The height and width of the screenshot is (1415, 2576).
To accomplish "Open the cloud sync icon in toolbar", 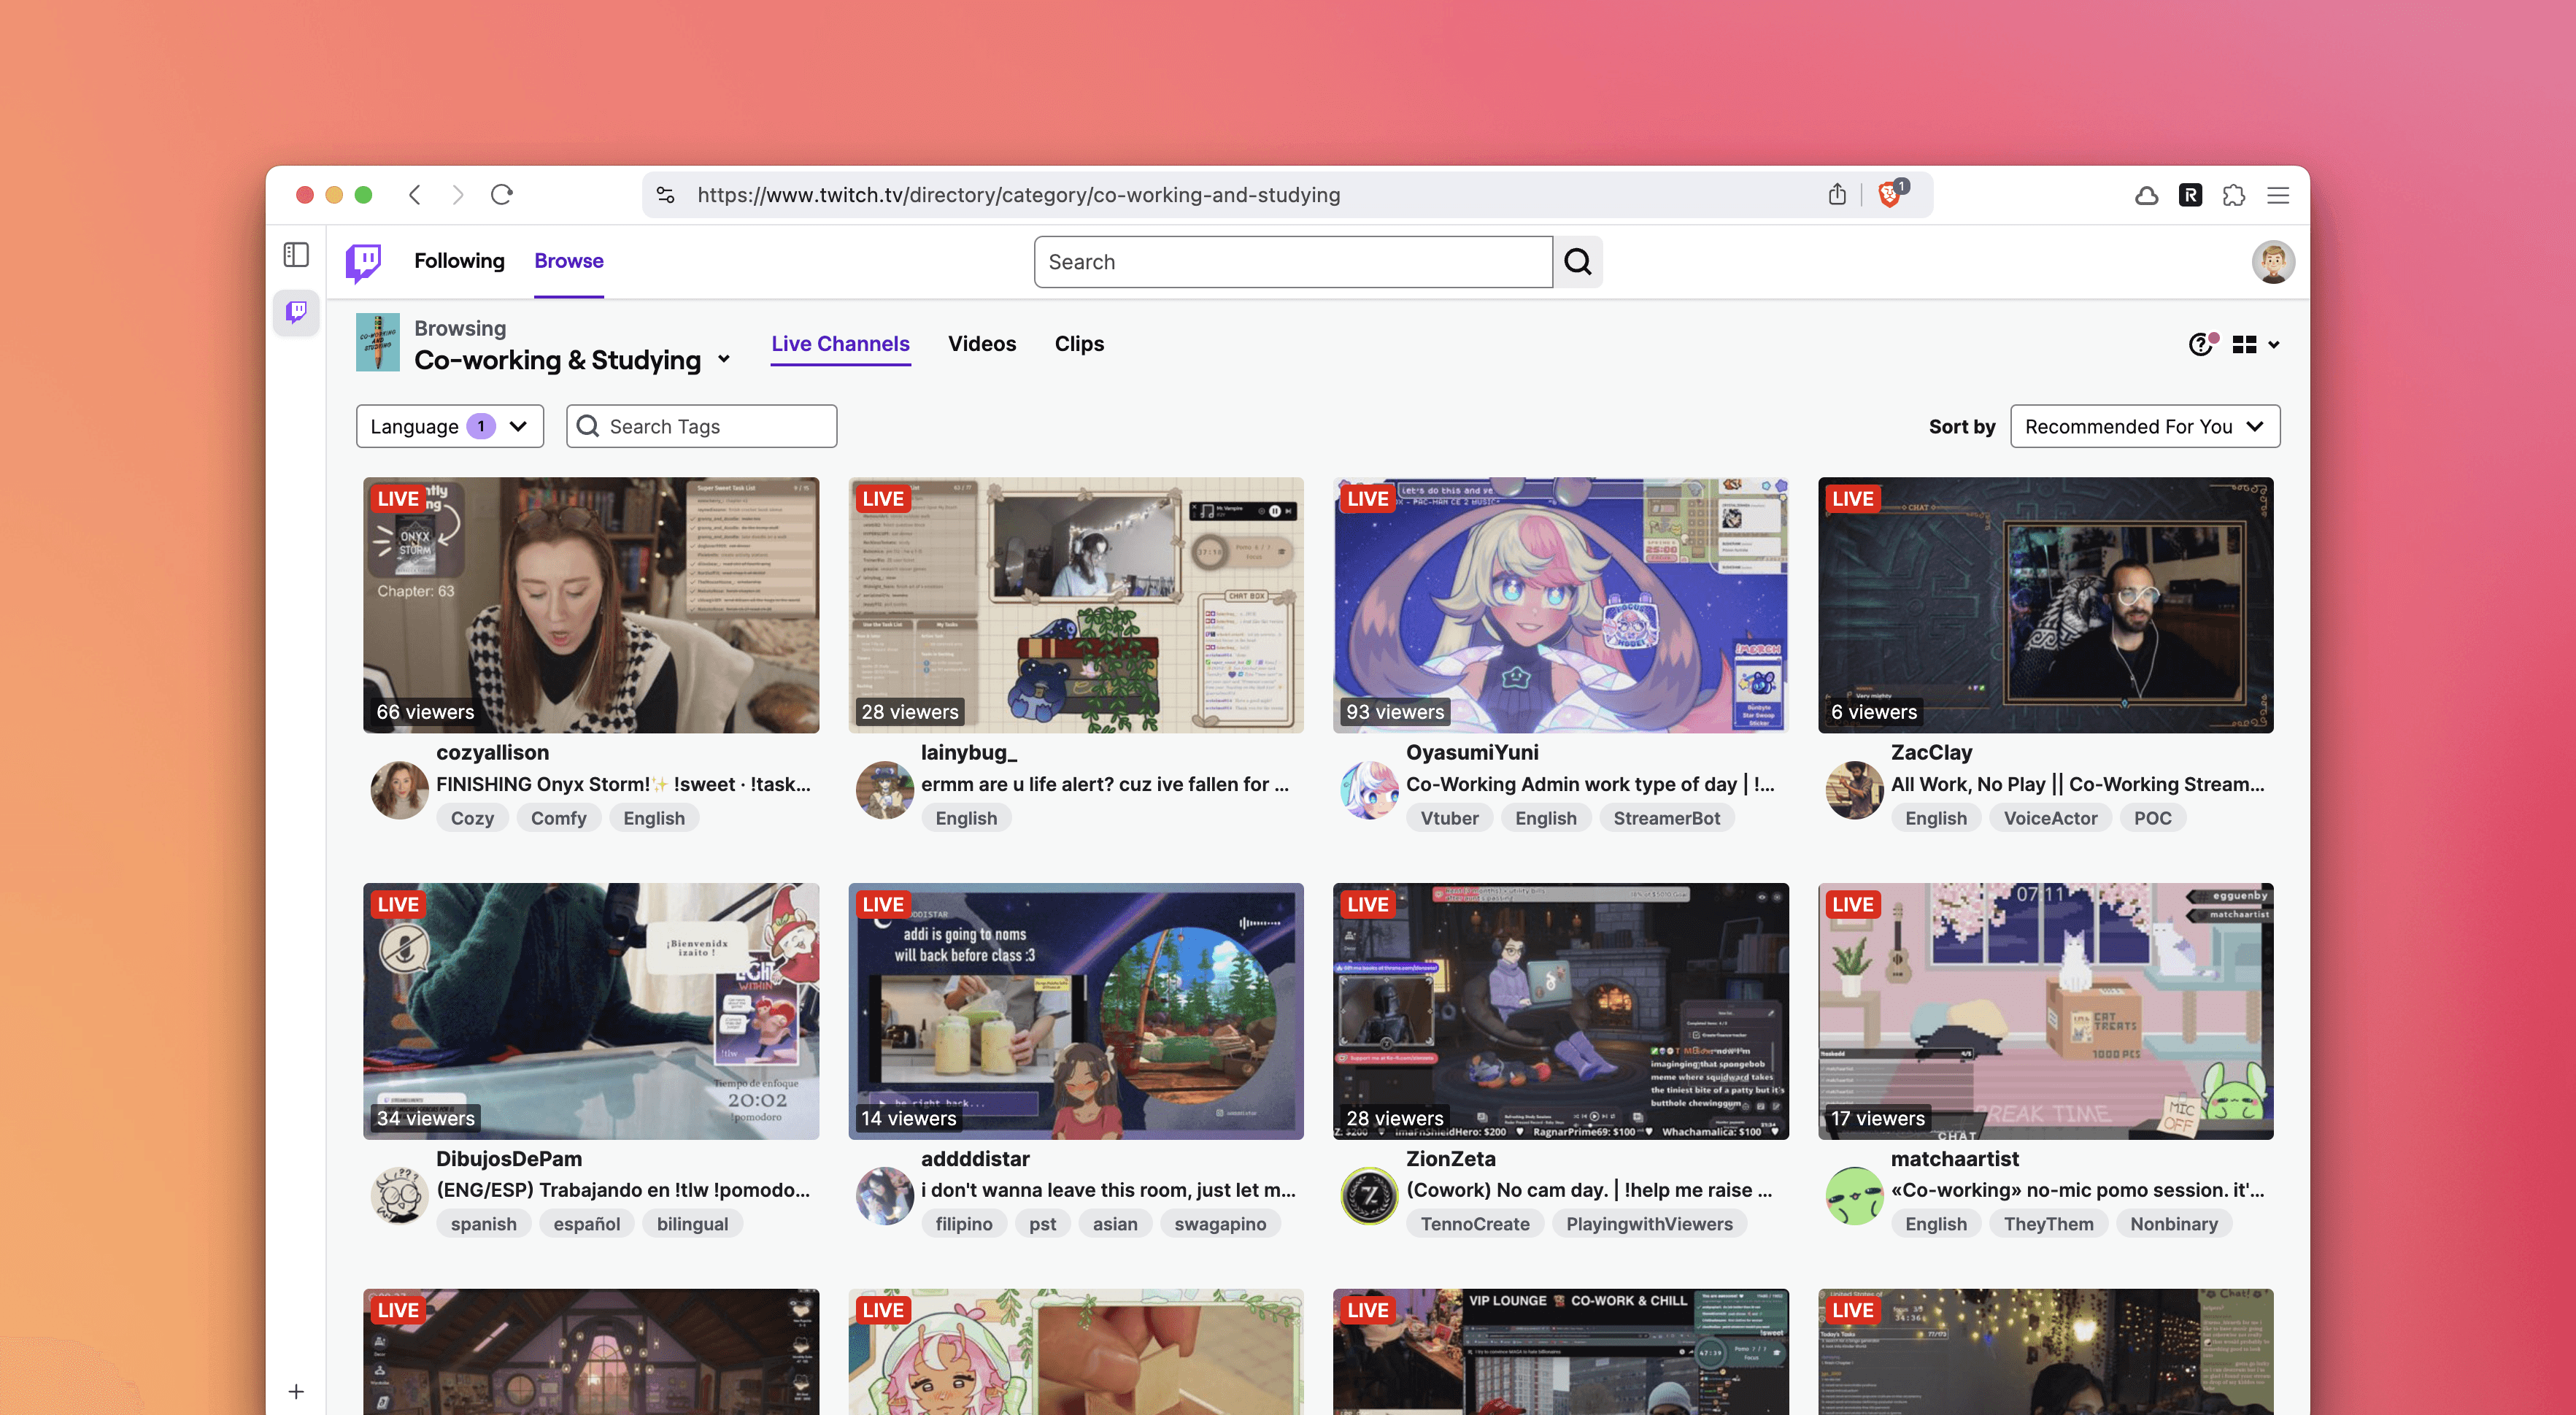I will click(x=2146, y=195).
